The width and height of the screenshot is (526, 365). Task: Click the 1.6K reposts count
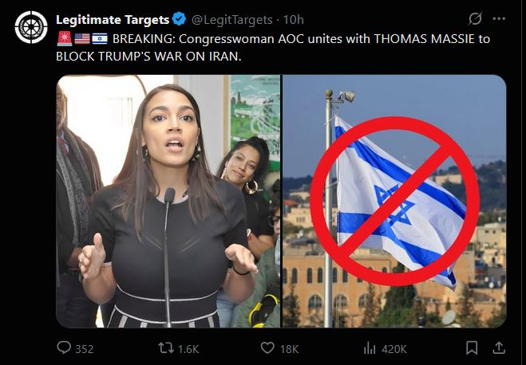point(188,349)
